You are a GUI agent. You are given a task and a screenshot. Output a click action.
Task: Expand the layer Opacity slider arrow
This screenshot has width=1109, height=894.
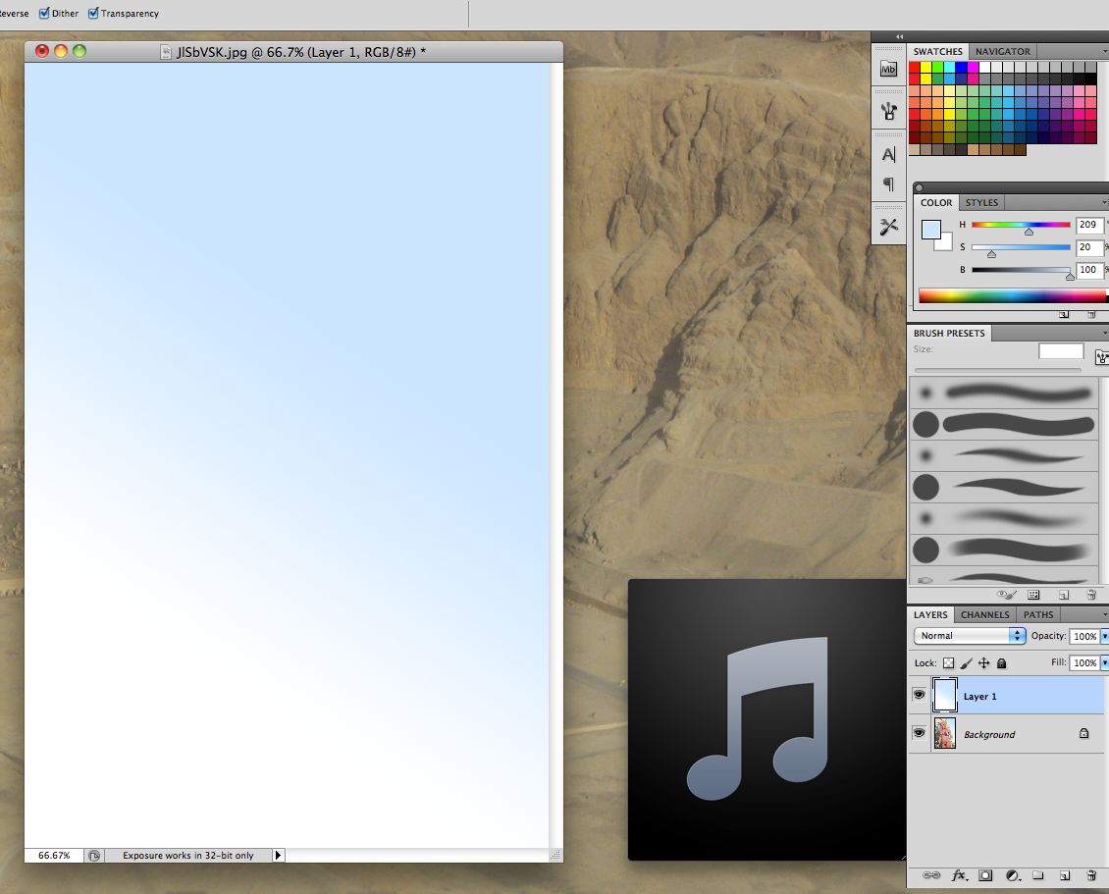coord(1104,636)
